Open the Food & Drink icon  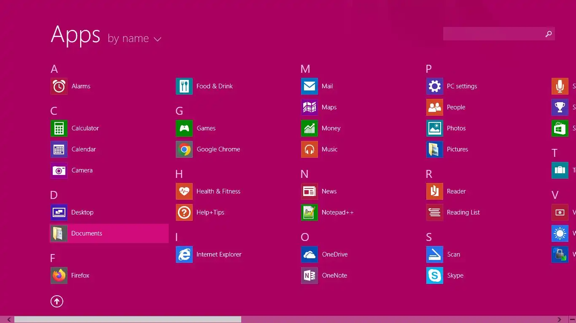click(x=184, y=86)
